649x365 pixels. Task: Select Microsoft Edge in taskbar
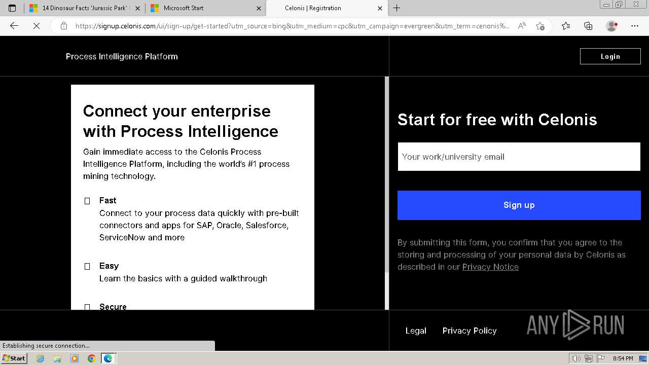pos(108,358)
